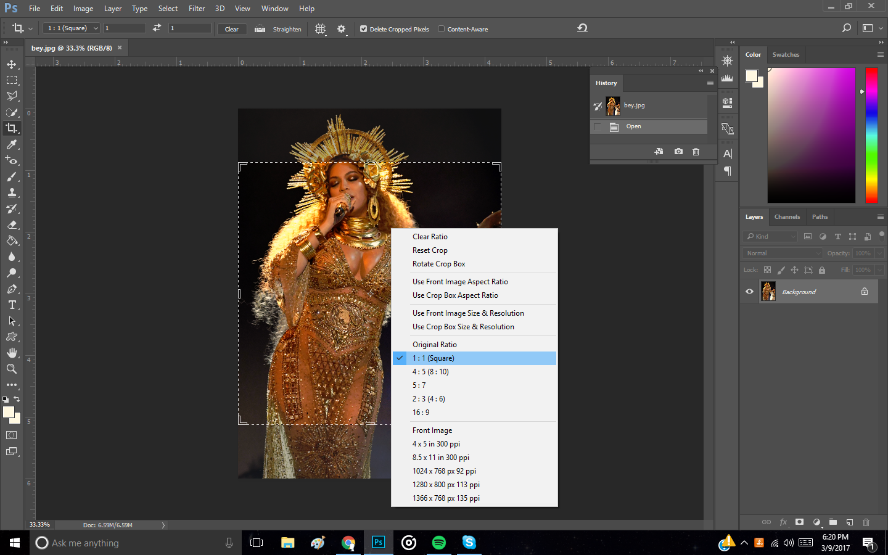The width and height of the screenshot is (888, 555).
Task: Open crop tool preset picker arrow
Action: [30, 28]
